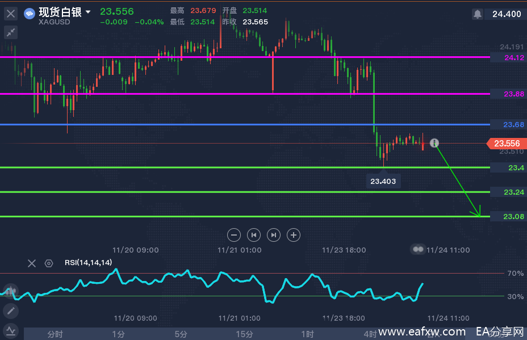
Task: Click the collapse fullscreen arrows icon
Action: click(x=11, y=32)
